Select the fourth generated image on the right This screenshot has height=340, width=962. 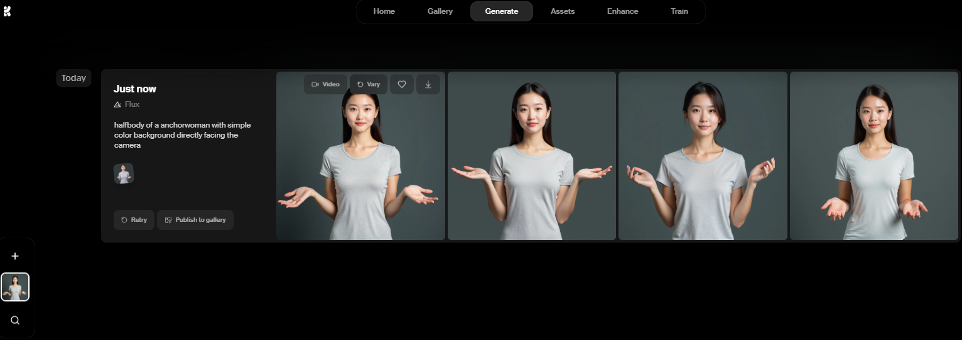tap(873, 156)
